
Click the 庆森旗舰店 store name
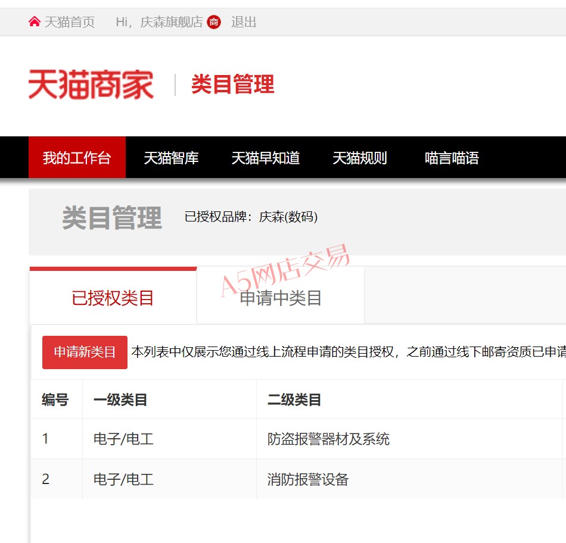pos(172,22)
